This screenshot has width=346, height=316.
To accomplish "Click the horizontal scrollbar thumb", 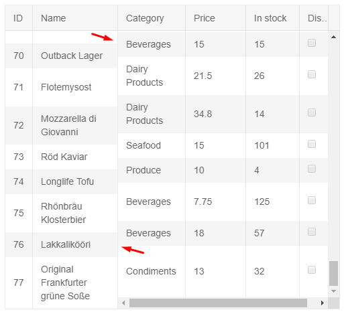I will (x=218, y=303).
